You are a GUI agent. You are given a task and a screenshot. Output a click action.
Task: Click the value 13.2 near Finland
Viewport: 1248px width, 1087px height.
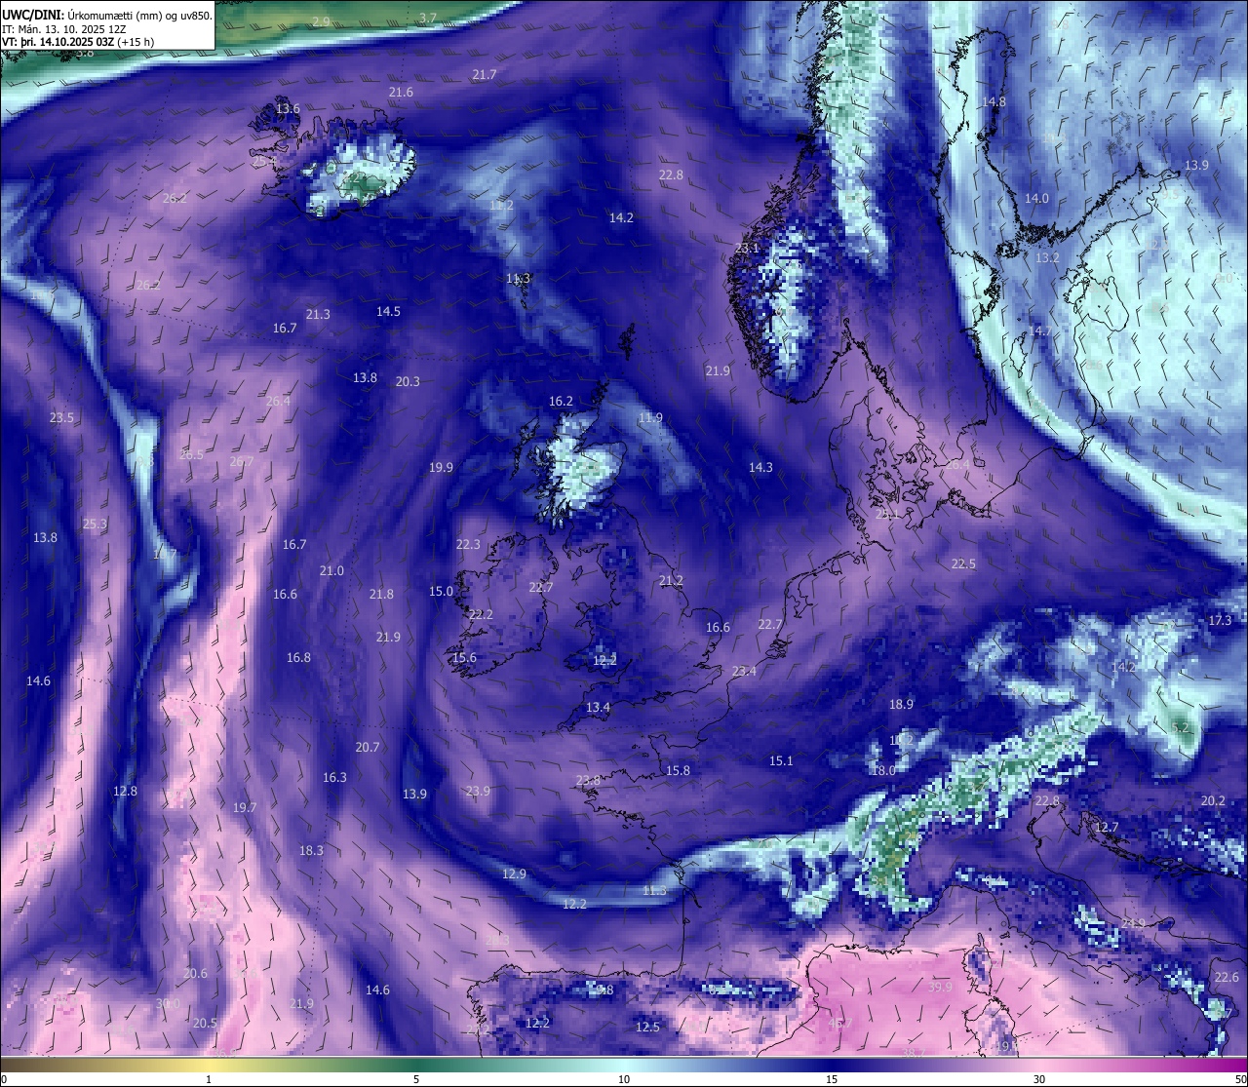1047,258
